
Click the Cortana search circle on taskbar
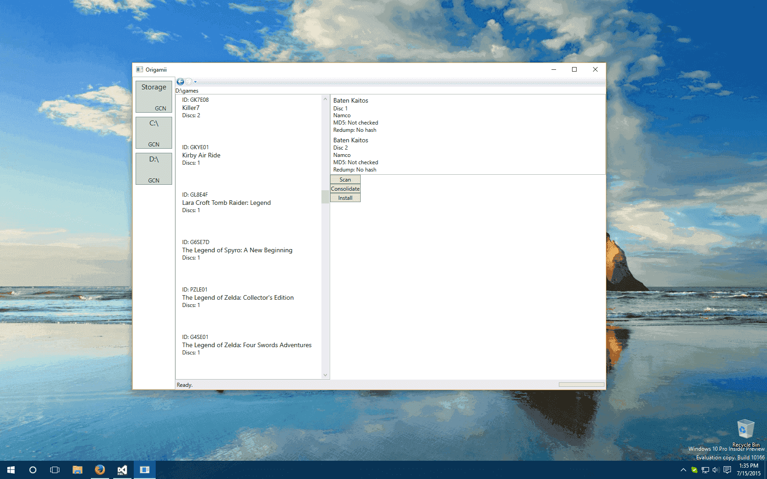click(33, 470)
